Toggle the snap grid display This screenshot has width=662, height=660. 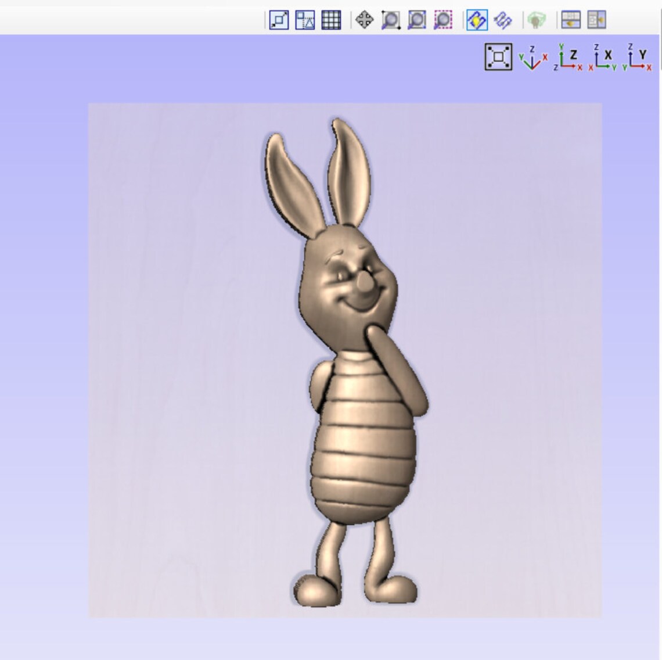tap(331, 21)
